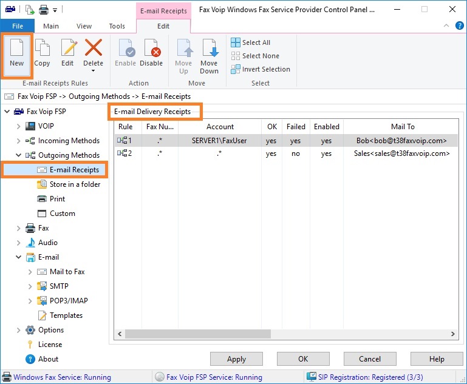Click the blue Help question mark icon
The width and height of the screenshot is (467, 384).
[x=460, y=26]
